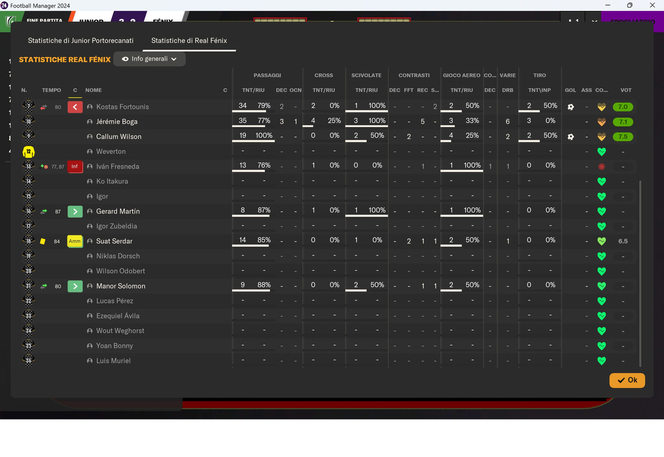Sort by the GOL column header
This screenshot has height=457, width=664.
coord(570,90)
